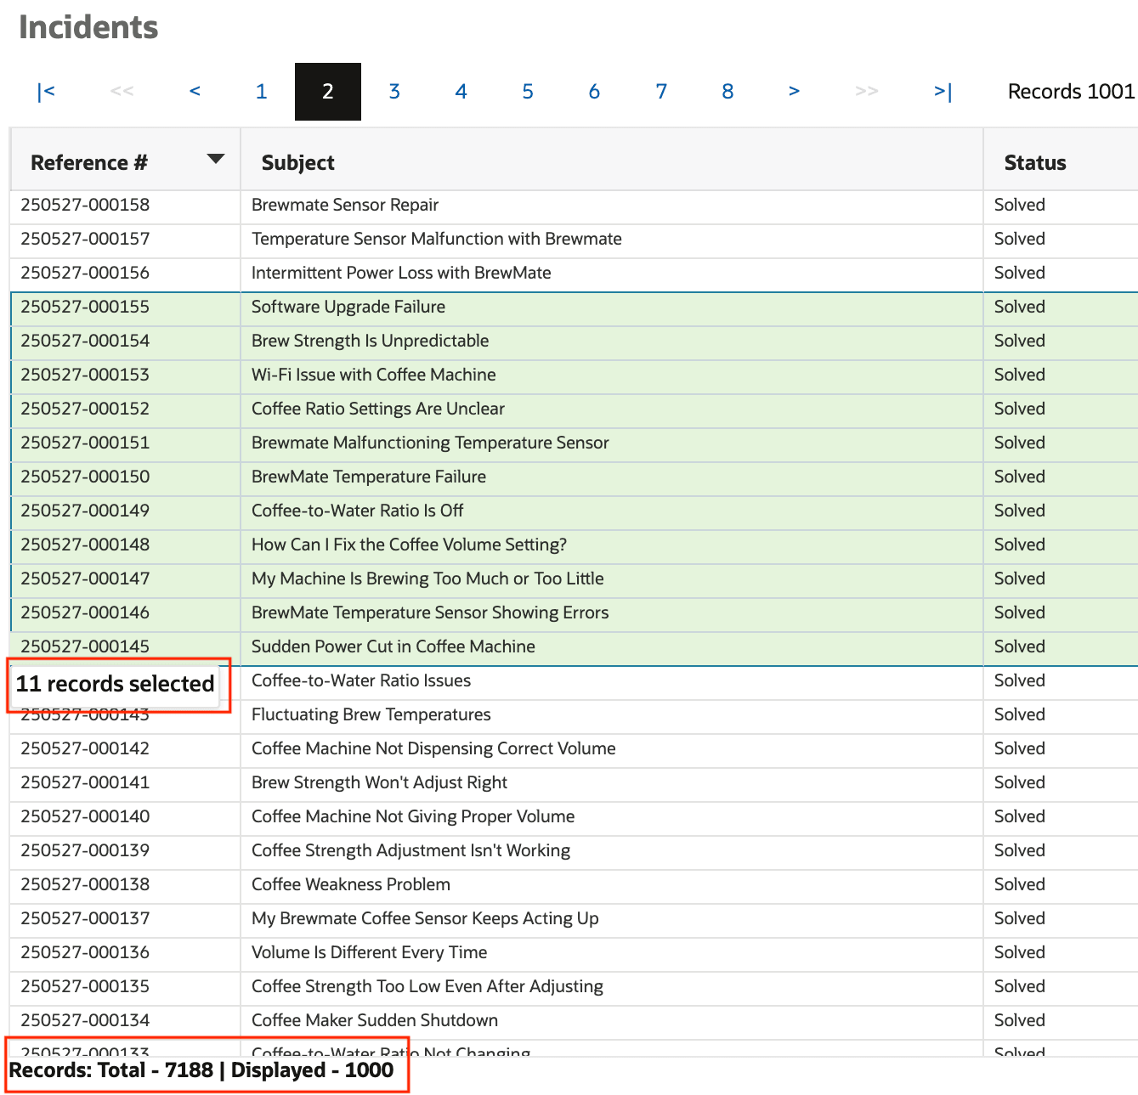Click reference number 250527-000138

point(85,884)
